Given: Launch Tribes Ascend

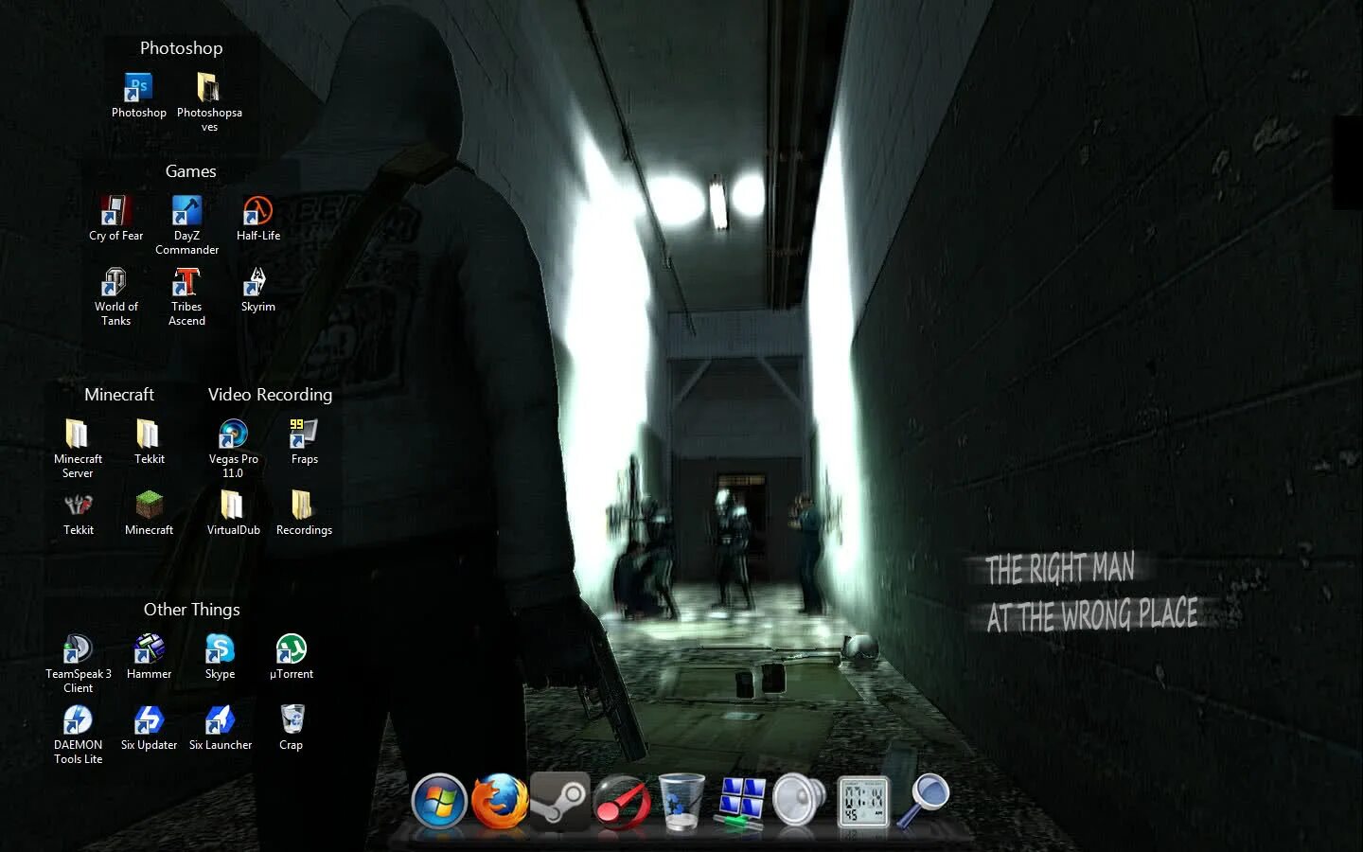Looking at the screenshot, I should coord(186,281).
